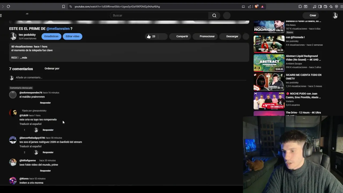Viewport: 343px width, 193px height.
Task: Open the NOCHE PUDO live stream thumbnail
Action: (x=269, y=101)
